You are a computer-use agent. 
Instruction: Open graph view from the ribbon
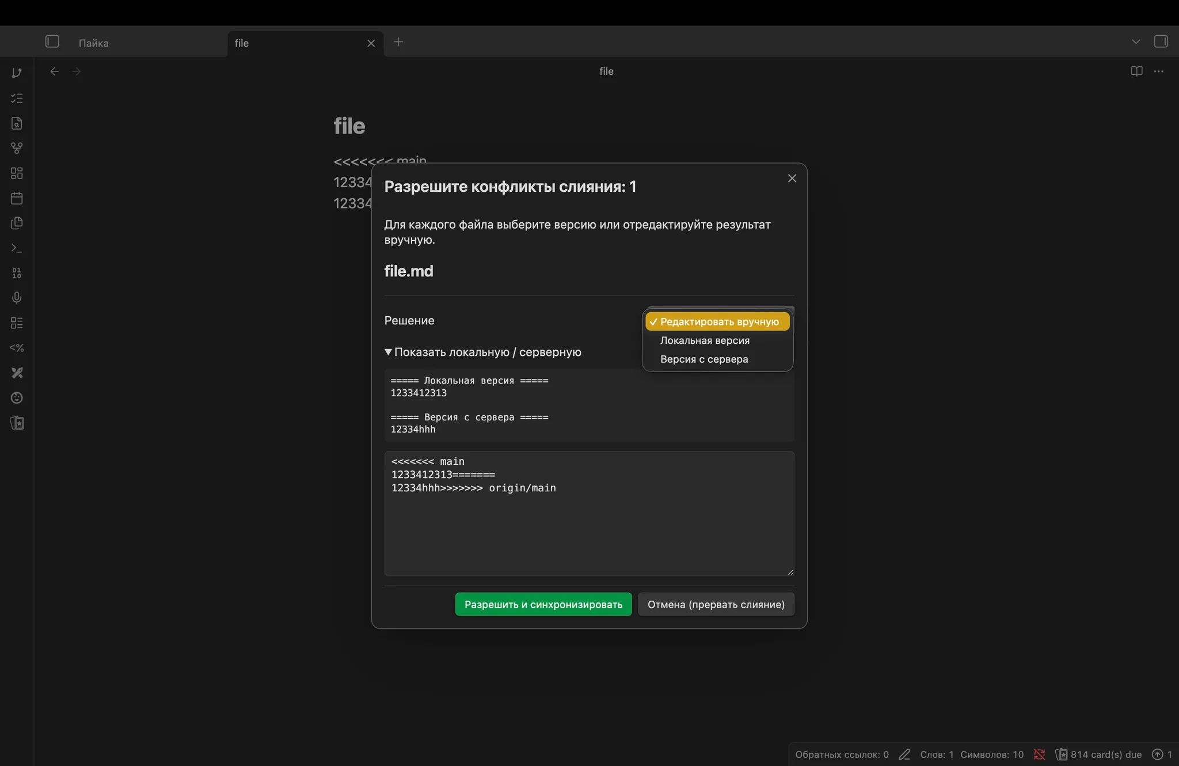[17, 148]
